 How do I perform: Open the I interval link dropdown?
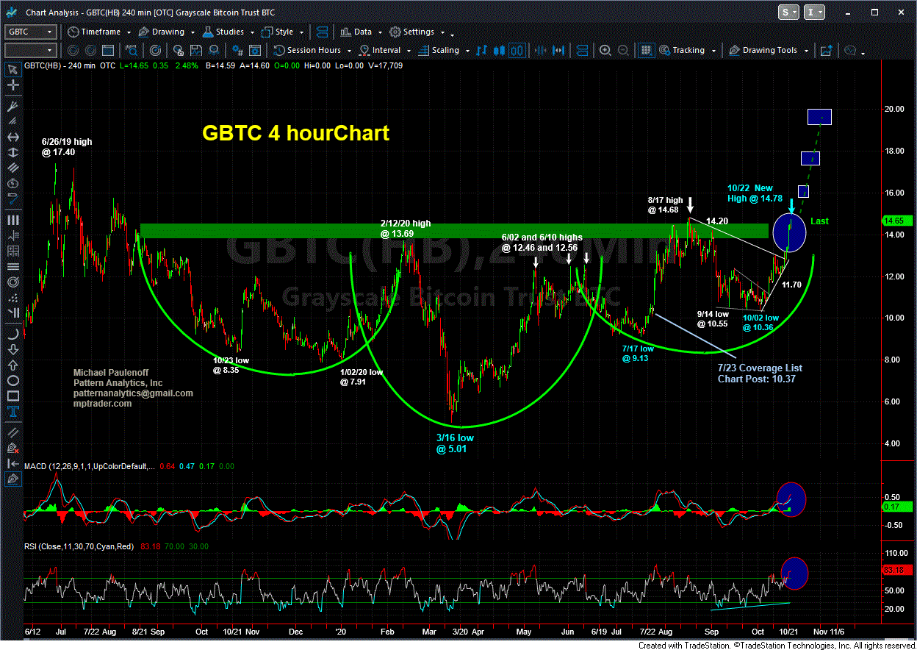815,12
